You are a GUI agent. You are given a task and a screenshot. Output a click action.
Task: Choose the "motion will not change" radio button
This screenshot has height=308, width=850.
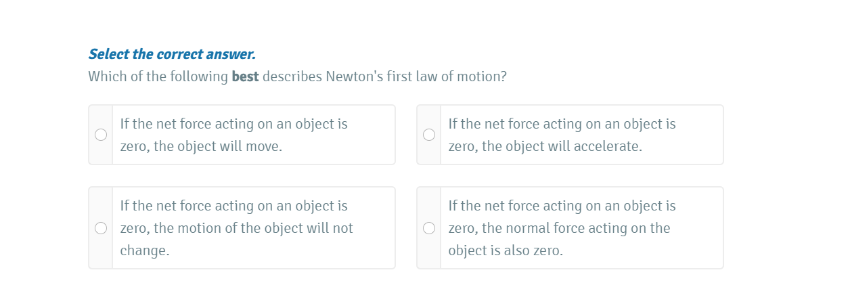point(101,228)
